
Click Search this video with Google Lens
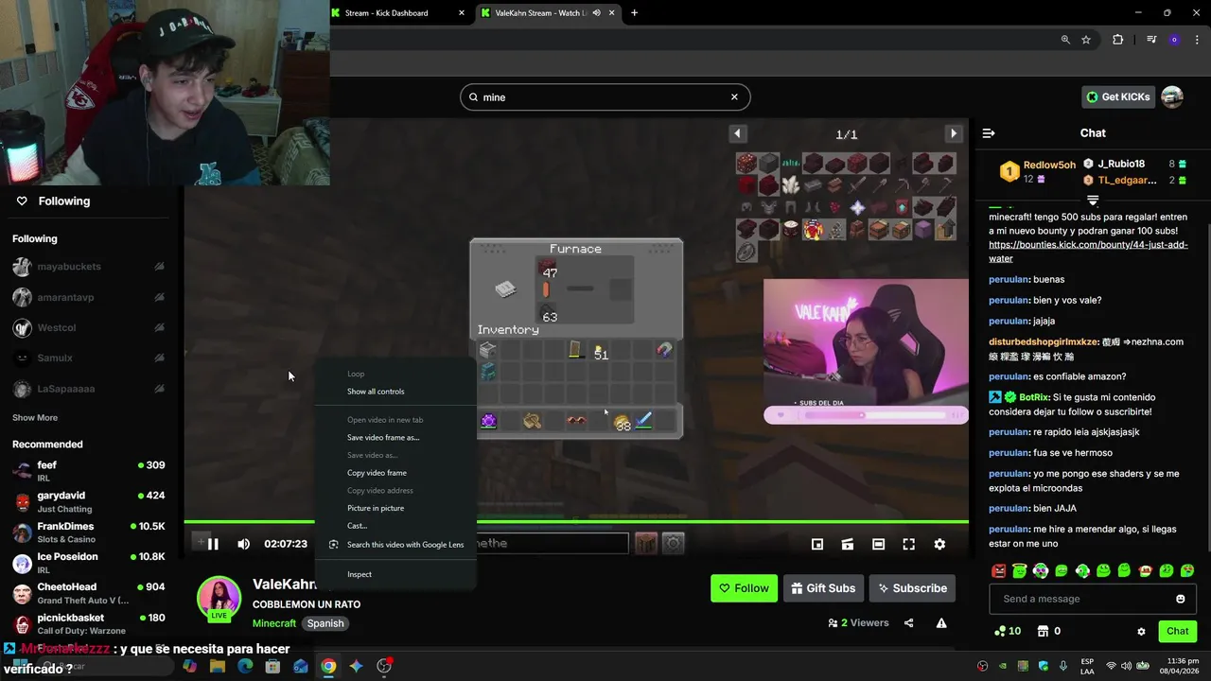[405, 545]
